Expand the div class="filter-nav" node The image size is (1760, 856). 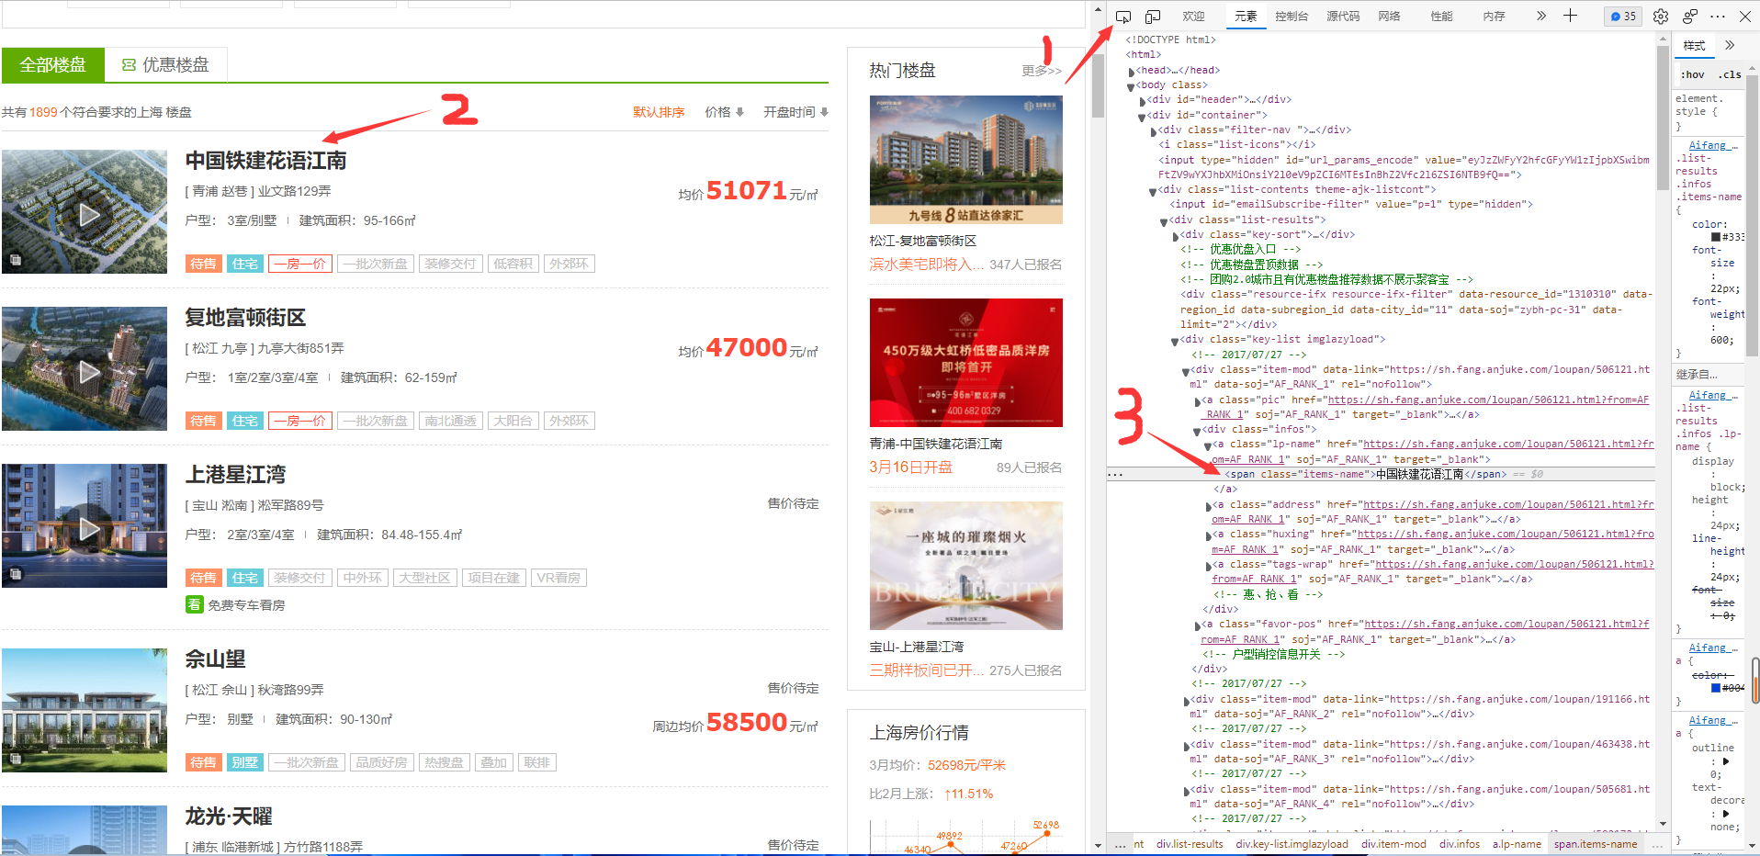1154,130
